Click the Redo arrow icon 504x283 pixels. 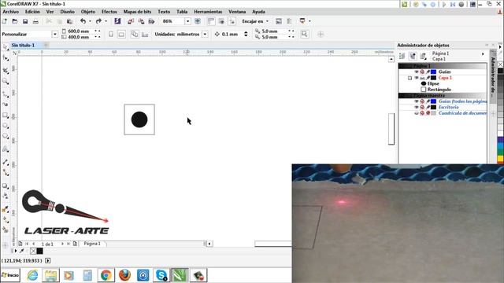[98, 21]
